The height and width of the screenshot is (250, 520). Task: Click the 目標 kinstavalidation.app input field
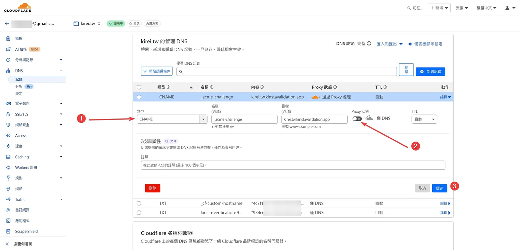(x=315, y=119)
